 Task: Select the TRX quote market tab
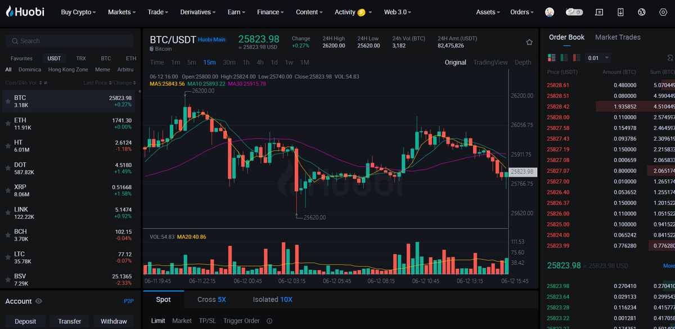pyautogui.click(x=81, y=58)
